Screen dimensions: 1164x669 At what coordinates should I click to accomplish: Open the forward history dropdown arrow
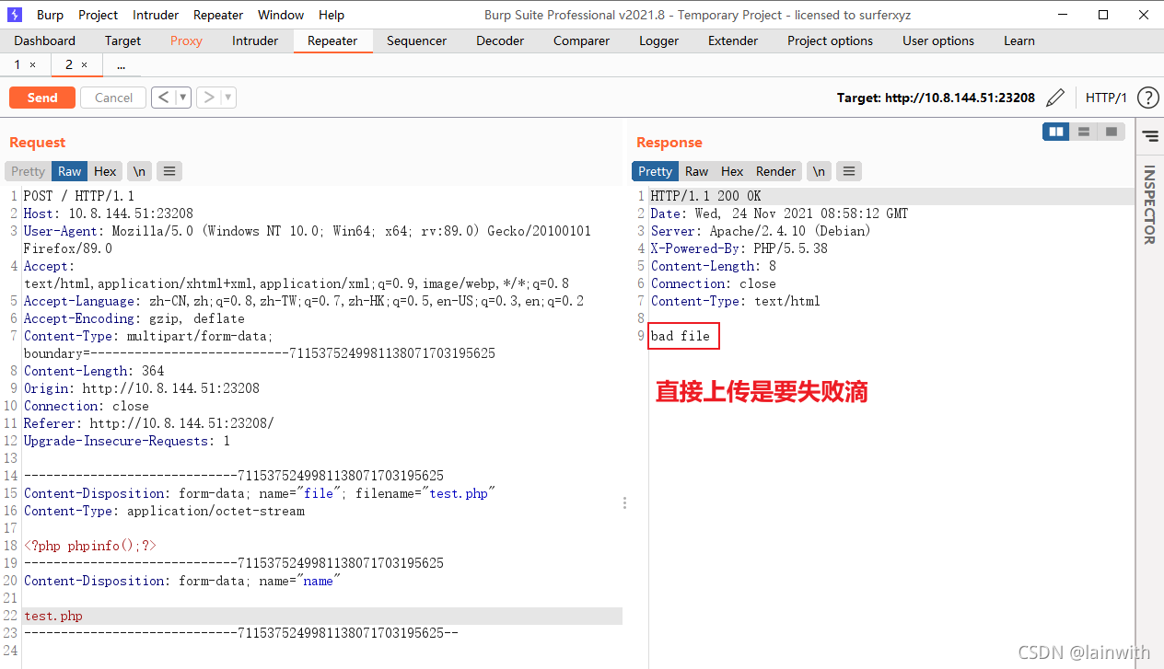[228, 97]
